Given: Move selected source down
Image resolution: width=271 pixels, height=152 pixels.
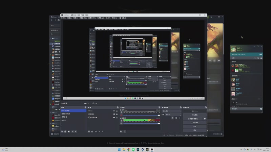Looking at the screenshot, I should coord(103,131).
